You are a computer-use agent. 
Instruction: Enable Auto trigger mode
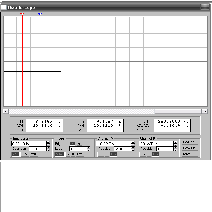tap(59, 154)
